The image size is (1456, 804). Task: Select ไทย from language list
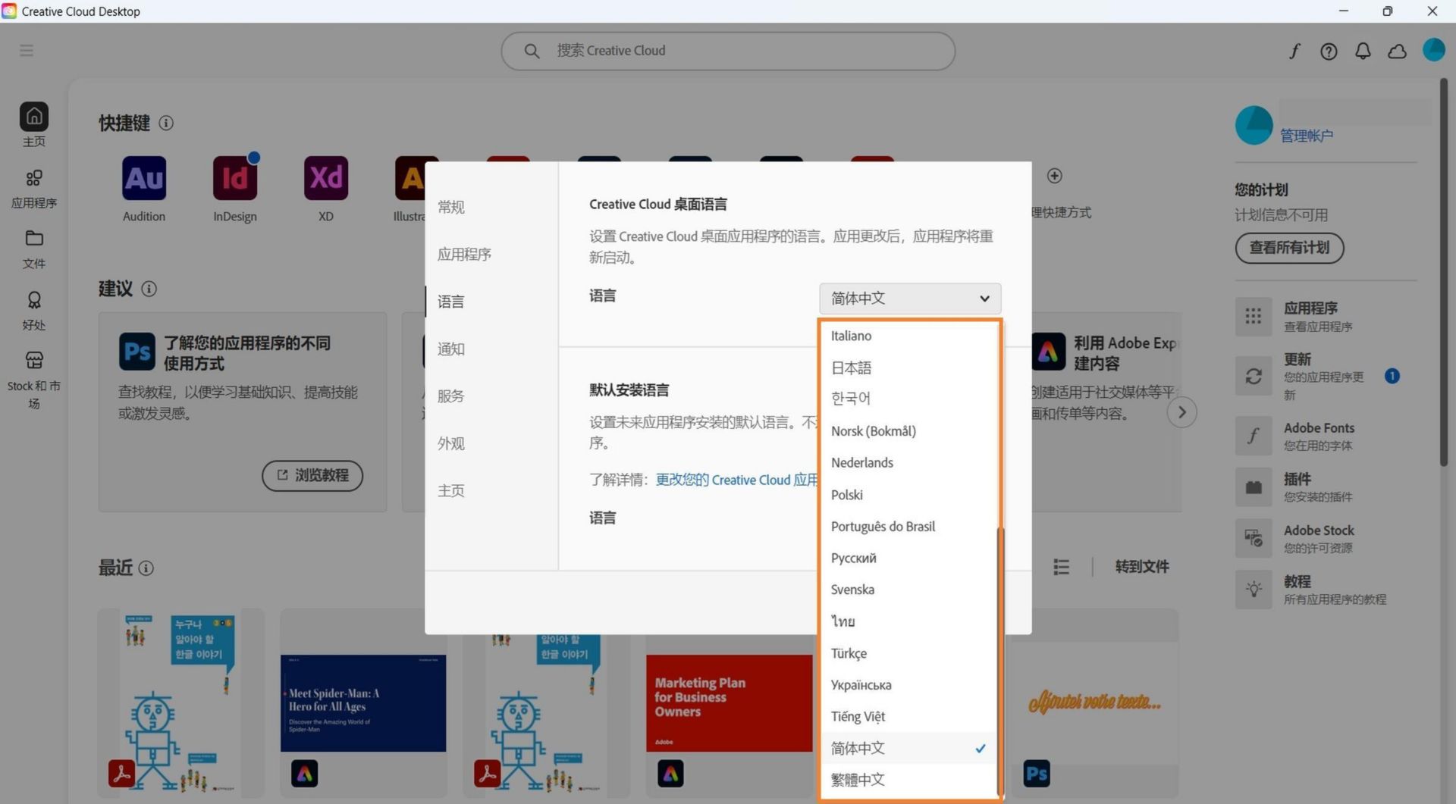(908, 621)
